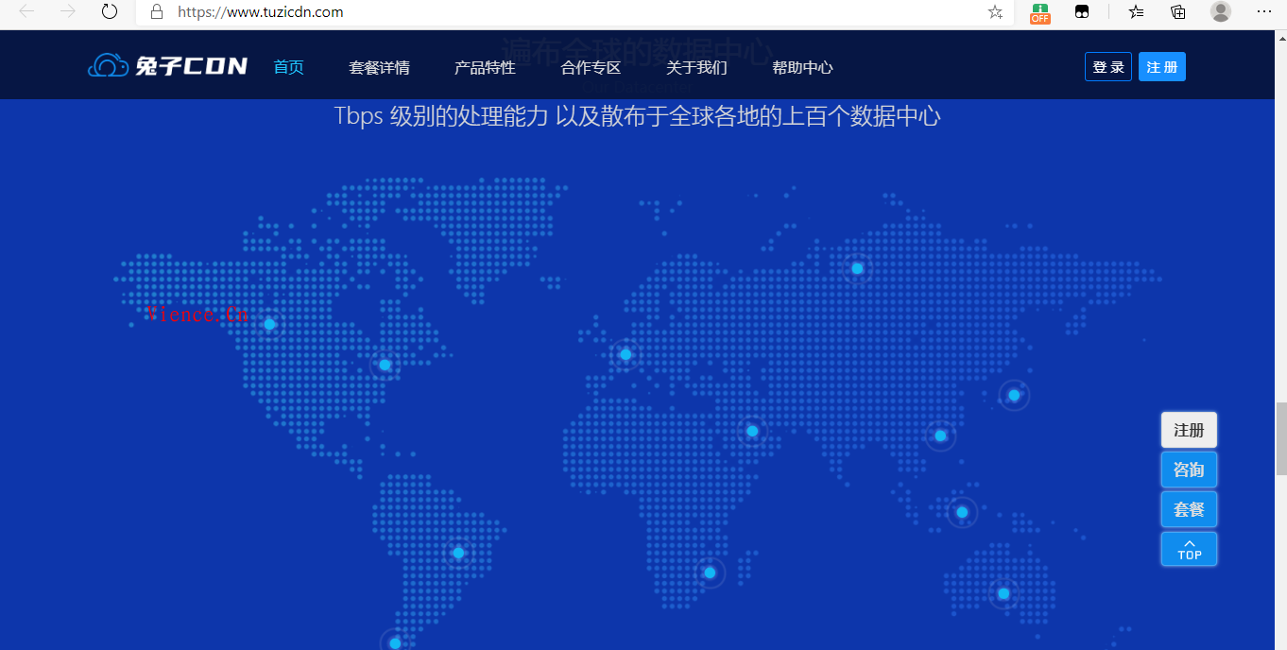Click the site lock icon in address bar
The width and height of the screenshot is (1287, 650).
(x=158, y=12)
